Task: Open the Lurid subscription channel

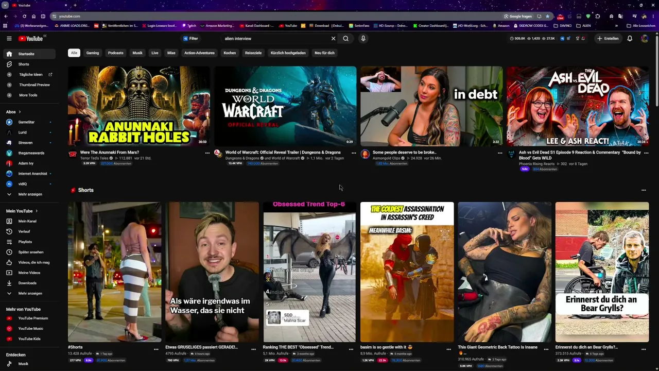Action: [x=29, y=132]
